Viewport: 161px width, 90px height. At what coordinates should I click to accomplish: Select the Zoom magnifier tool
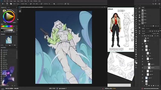(136, 56)
